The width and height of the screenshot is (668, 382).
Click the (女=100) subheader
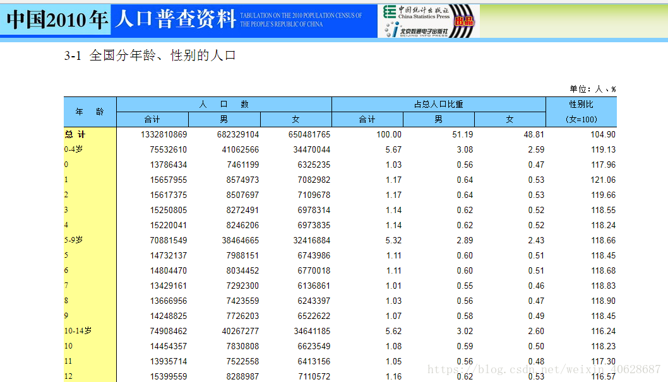[x=581, y=120]
